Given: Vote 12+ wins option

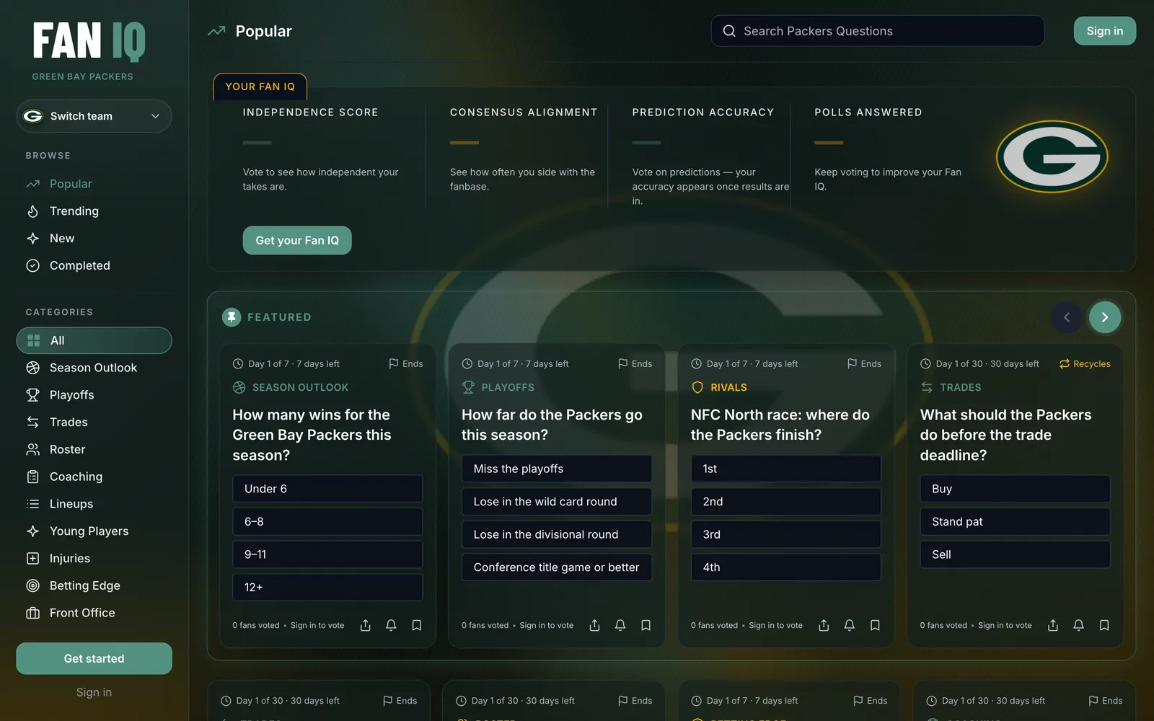Looking at the screenshot, I should point(327,588).
